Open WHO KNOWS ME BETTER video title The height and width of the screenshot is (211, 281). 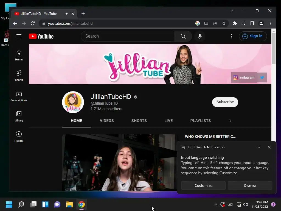coord(210,137)
